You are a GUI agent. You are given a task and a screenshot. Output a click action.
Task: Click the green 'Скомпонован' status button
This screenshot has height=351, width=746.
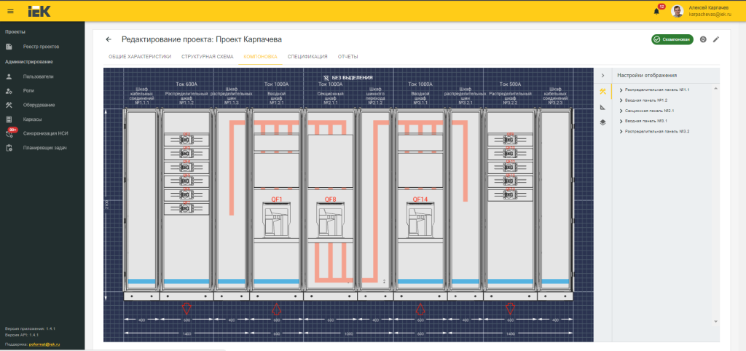click(672, 39)
